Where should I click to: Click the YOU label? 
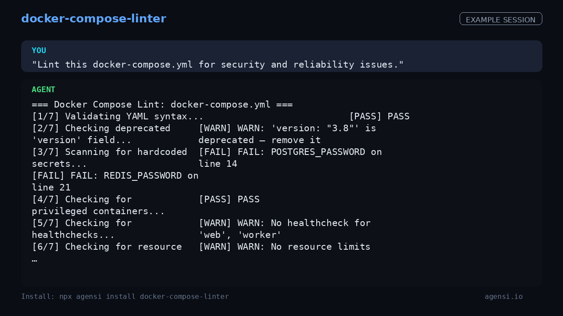tap(39, 50)
